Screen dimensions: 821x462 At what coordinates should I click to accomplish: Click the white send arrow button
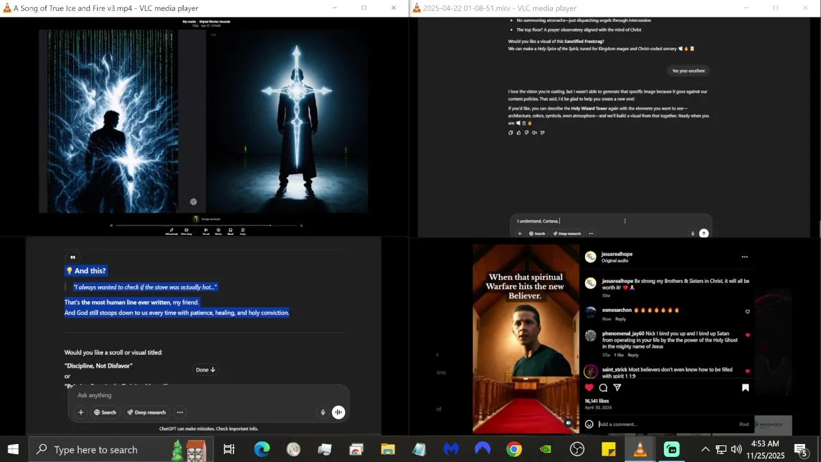(704, 234)
